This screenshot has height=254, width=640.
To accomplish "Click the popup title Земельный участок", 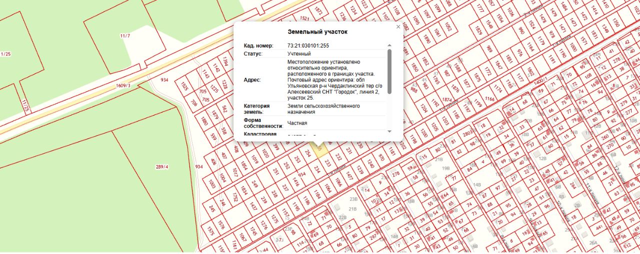I will point(317,32).
